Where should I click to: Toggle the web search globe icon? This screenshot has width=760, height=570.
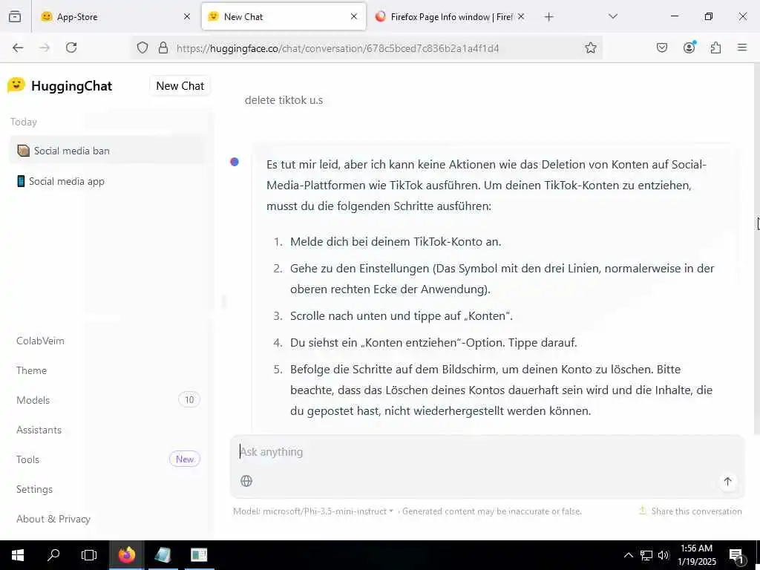coord(246,481)
